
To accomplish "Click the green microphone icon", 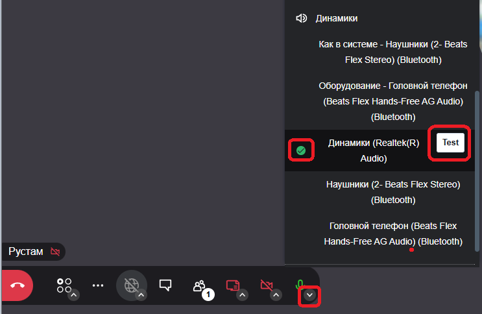I will click(300, 284).
